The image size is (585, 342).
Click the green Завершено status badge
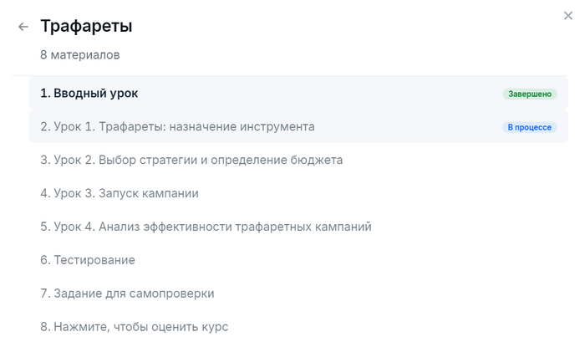[x=529, y=94]
